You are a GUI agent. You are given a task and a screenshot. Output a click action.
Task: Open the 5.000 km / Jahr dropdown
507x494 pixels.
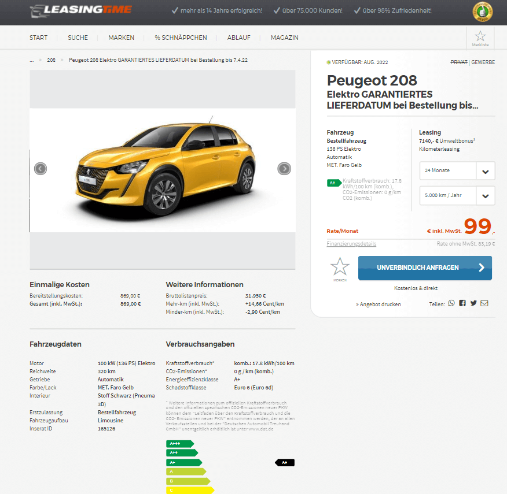[x=457, y=196]
